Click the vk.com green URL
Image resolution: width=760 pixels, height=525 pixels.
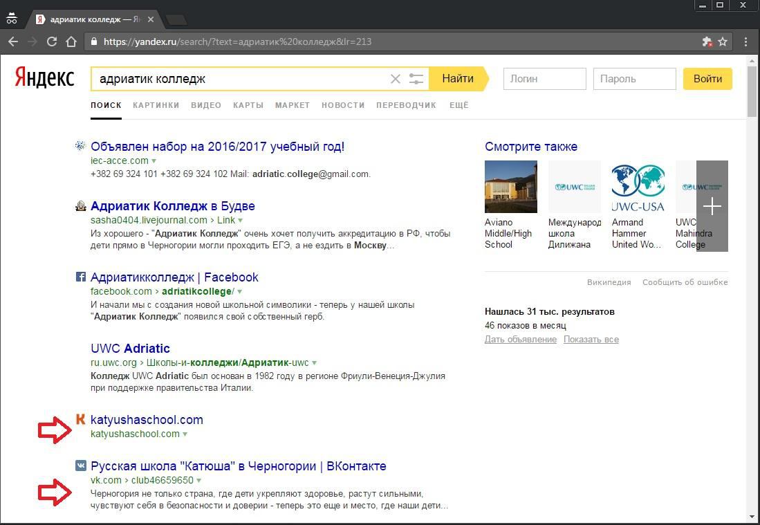click(106, 481)
